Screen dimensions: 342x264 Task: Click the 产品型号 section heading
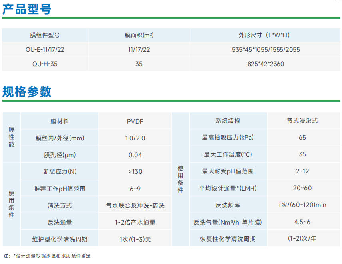27,9
